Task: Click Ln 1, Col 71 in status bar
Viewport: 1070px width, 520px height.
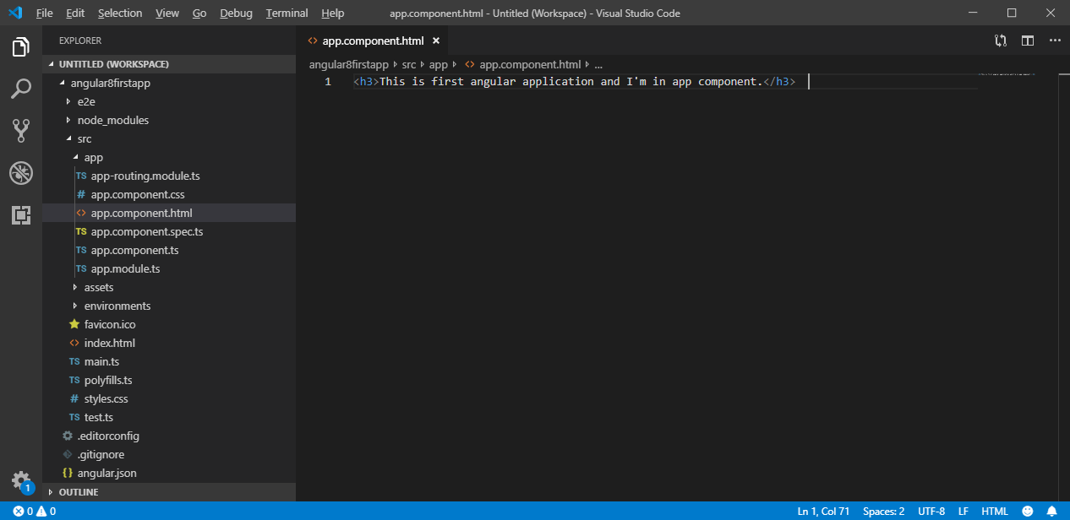Action: point(823,511)
